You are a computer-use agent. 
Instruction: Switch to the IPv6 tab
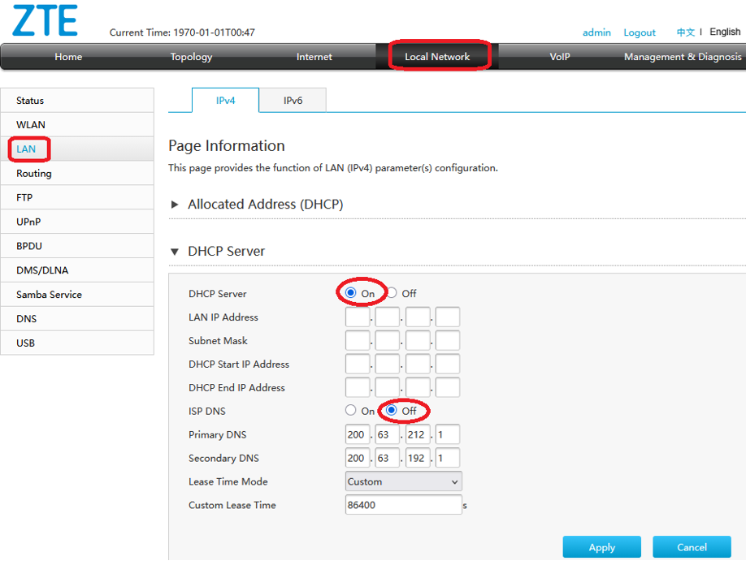pyautogui.click(x=293, y=100)
